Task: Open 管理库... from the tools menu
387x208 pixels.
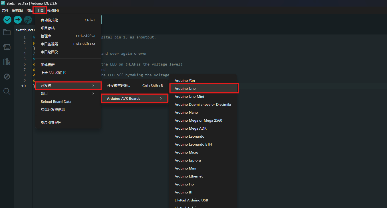Action: pyautogui.click(x=68, y=36)
